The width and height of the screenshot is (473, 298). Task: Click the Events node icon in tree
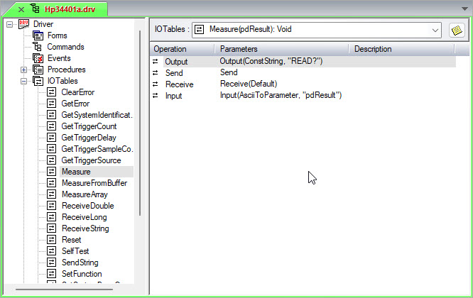(38, 58)
